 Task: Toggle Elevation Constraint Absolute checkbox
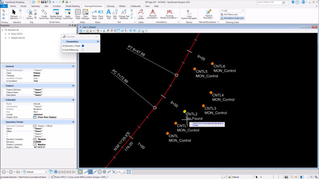(x=35, y=139)
